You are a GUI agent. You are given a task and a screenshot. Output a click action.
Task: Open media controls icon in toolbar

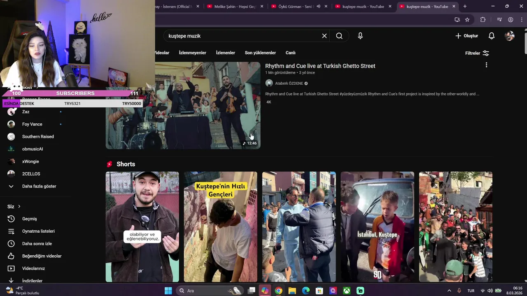click(499, 19)
